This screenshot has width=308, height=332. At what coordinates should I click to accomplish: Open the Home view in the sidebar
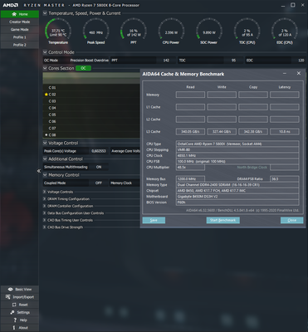tap(20, 14)
